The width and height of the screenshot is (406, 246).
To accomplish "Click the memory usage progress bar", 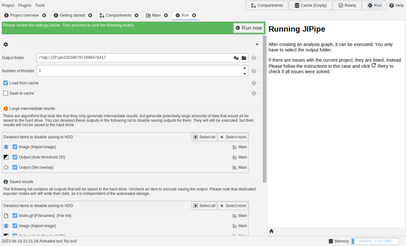I will tap(375, 241).
